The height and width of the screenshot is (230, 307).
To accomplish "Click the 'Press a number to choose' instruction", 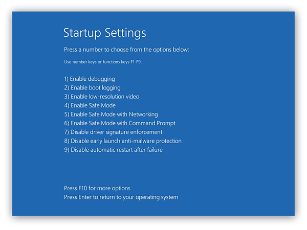I will coord(126,50).
